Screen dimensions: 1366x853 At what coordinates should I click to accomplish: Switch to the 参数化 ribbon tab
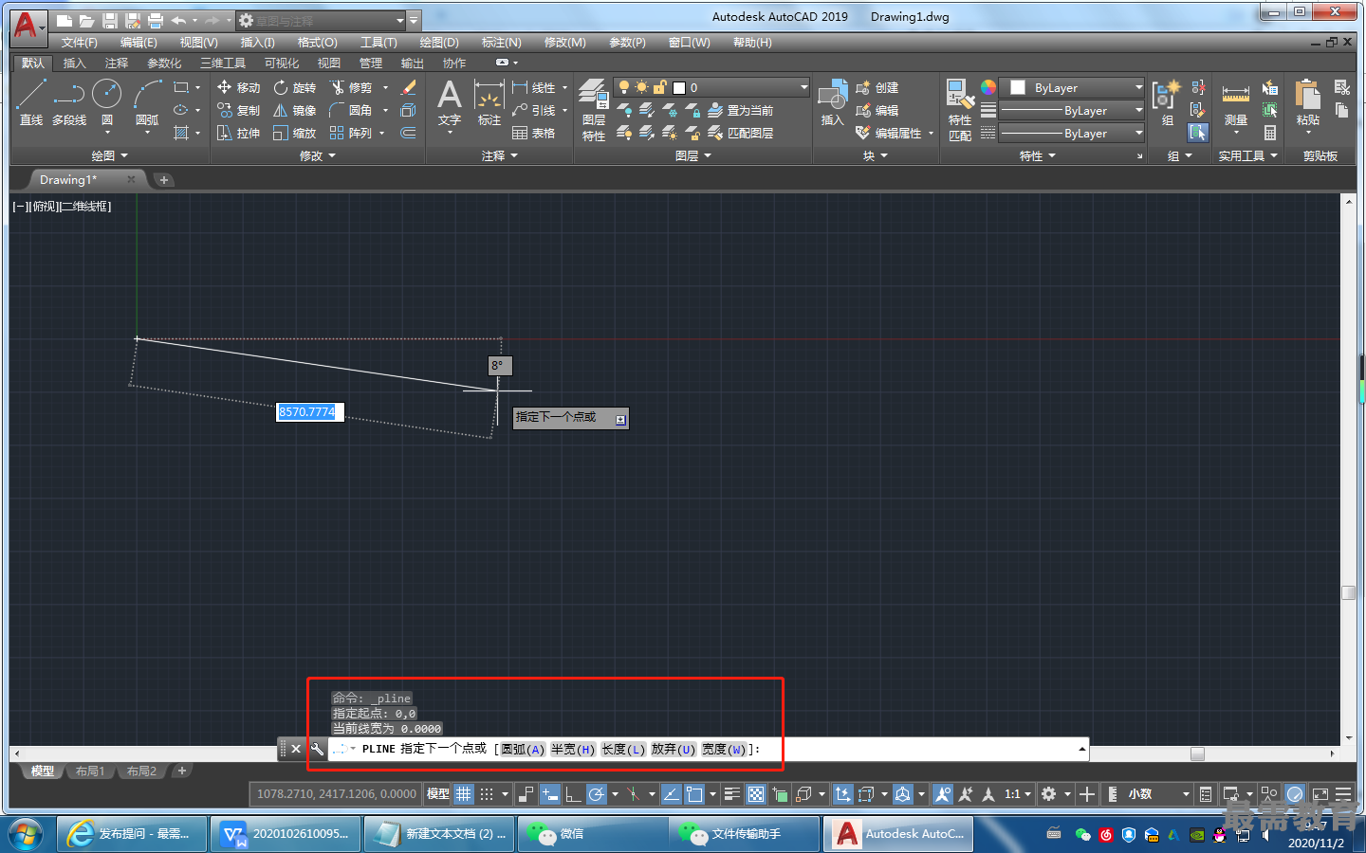164,64
